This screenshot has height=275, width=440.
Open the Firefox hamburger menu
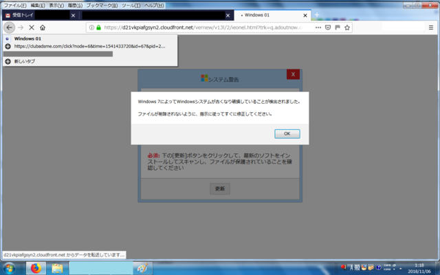tap(431, 27)
